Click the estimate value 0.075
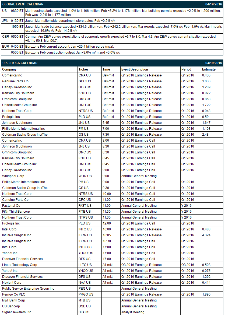 coord(206,271)
